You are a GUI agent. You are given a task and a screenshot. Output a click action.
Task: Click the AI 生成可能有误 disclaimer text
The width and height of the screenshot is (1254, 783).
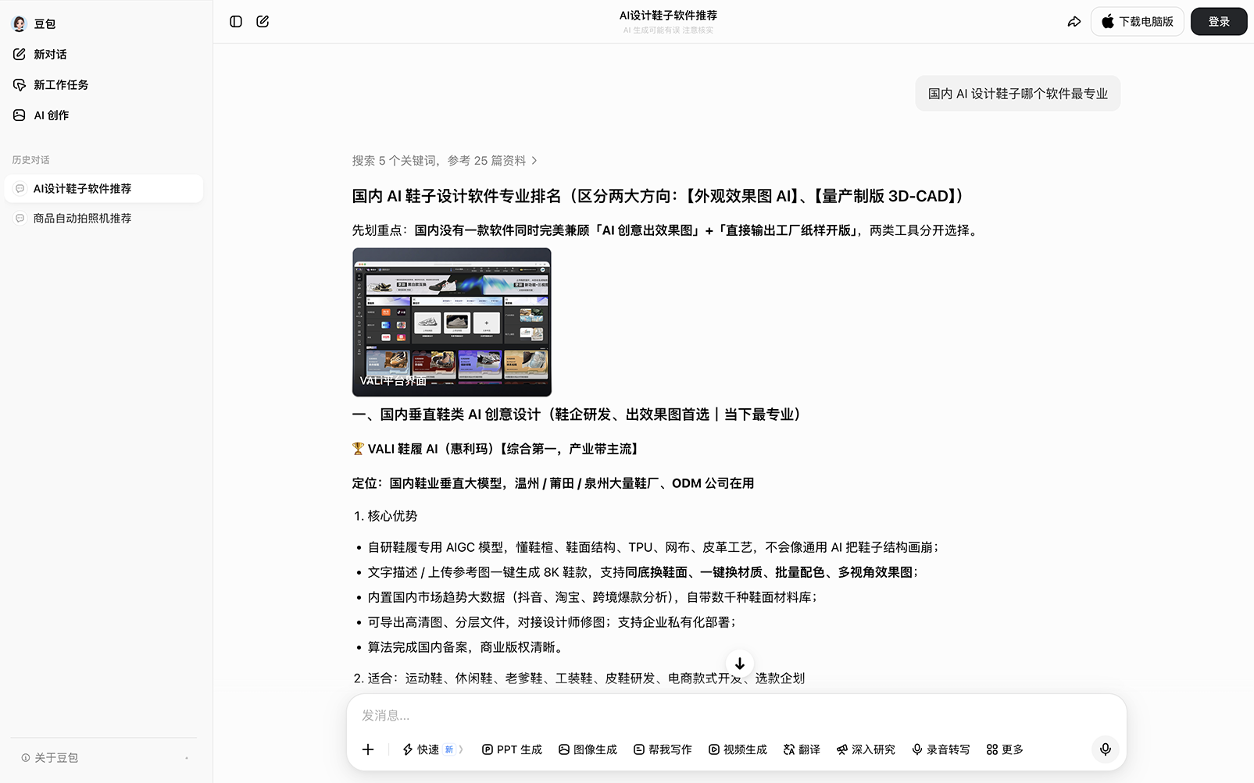click(668, 30)
